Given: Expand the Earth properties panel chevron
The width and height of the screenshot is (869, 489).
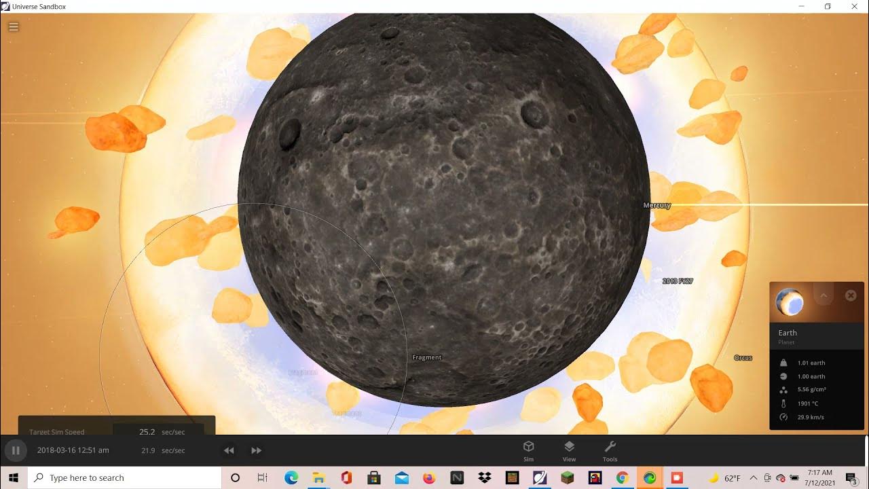Looking at the screenshot, I should [824, 296].
